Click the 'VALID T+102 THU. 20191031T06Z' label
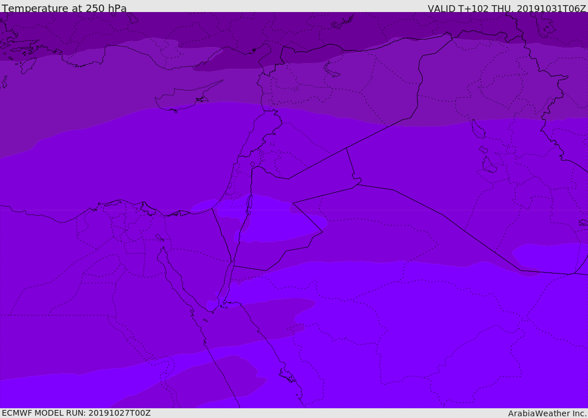The width and height of the screenshot is (588, 418). pyautogui.click(x=506, y=8)
